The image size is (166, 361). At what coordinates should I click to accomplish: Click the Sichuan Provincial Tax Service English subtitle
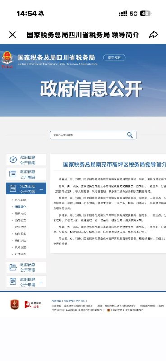58,64
